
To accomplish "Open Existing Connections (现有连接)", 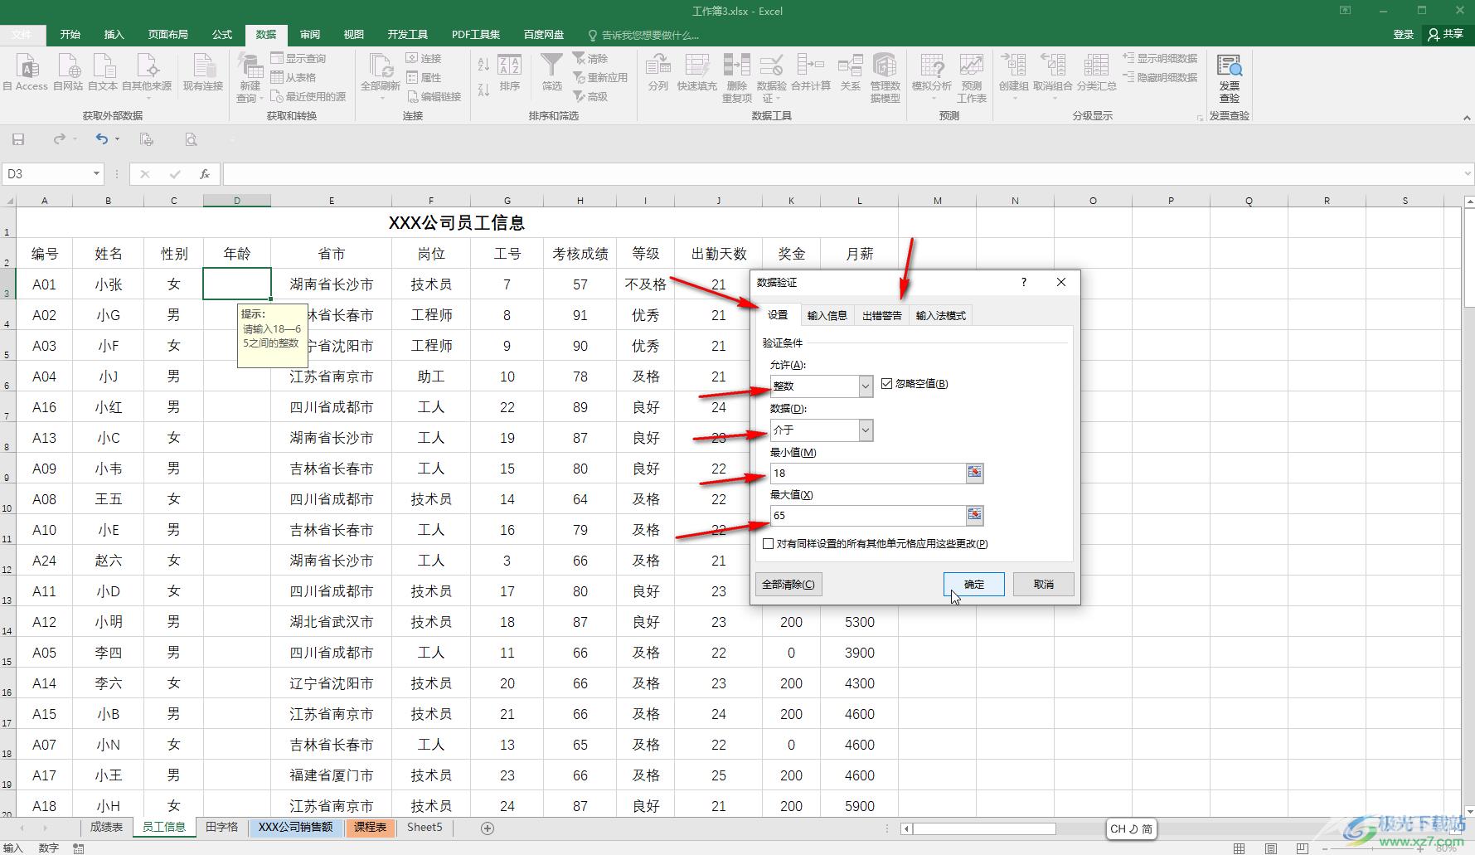I will (x=203, y=71).
